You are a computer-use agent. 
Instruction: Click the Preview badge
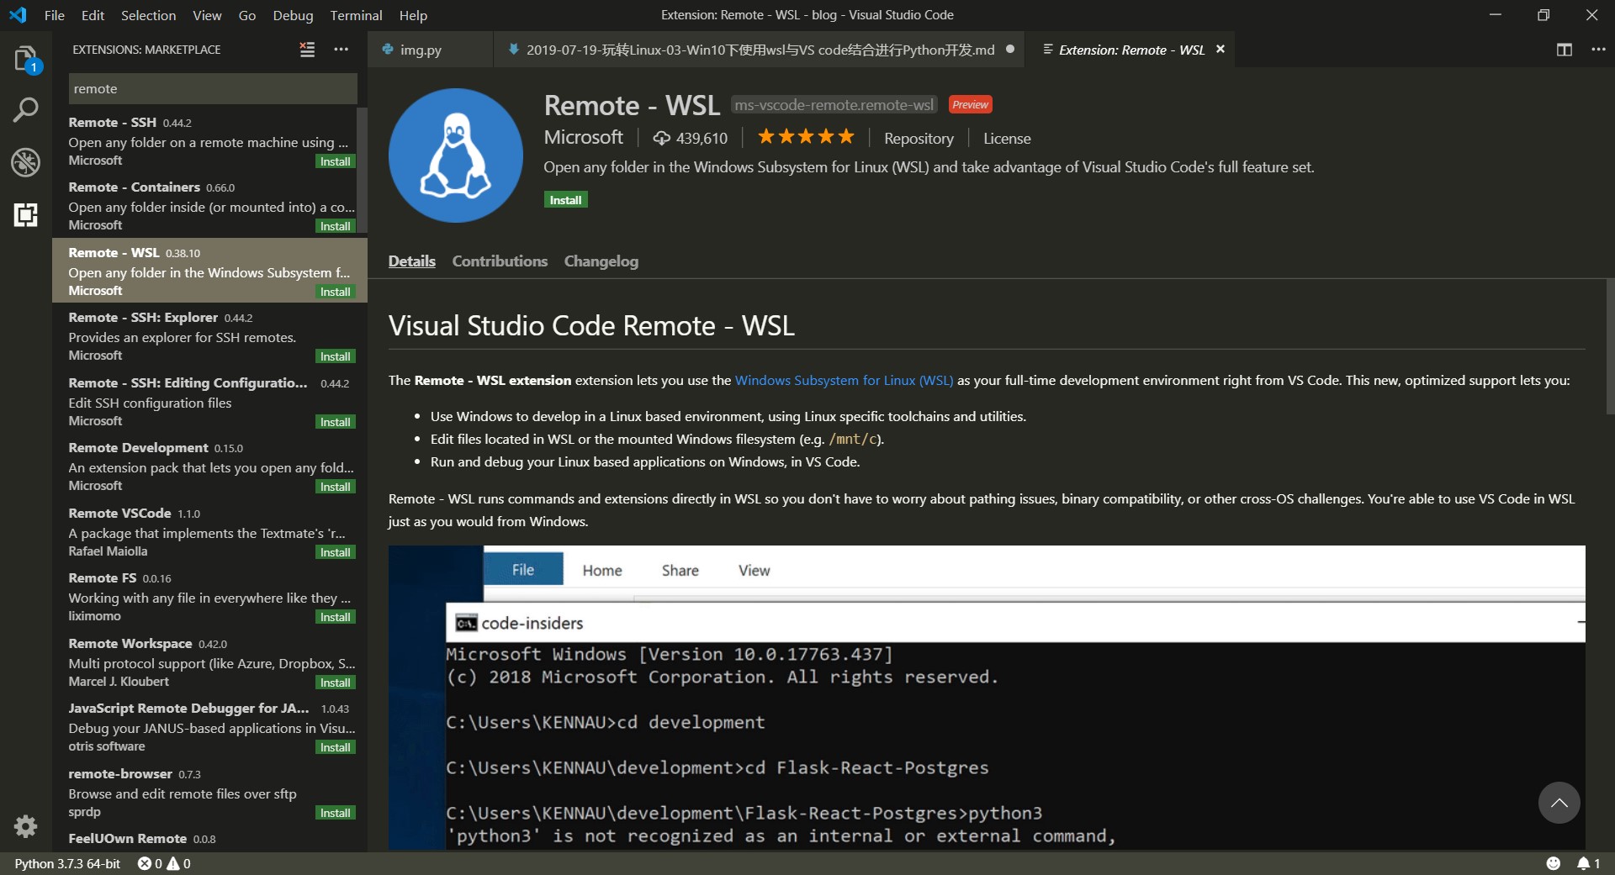(x=970, y=104)
